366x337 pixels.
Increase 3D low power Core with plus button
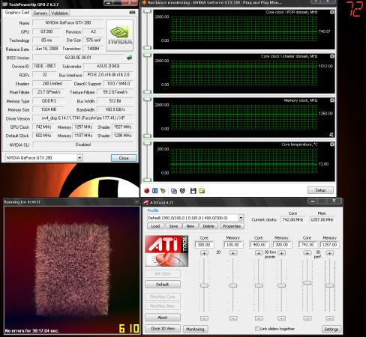(x=259, y=253)
